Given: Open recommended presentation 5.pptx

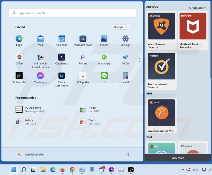Looking at the screenshot, I should click(90, 122).
